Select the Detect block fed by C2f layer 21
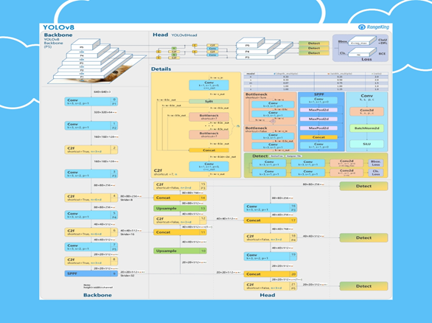This screenshot has width=432, height=323. point(363,286)
